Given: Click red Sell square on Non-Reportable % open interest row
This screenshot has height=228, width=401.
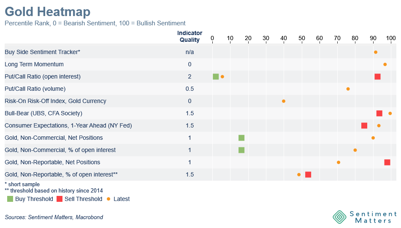Looking at the screenshot, I should (x=308, y=174).
